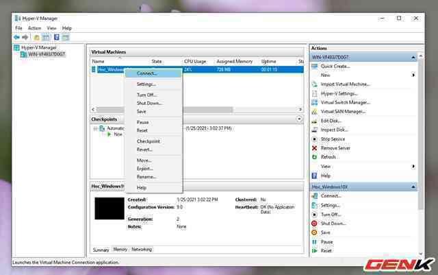Click the Quick Create icon in Actions
Screen dimensions: 438x275
(x=315, y=67)
